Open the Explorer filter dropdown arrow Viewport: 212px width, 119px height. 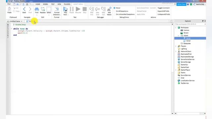point(205,24)
